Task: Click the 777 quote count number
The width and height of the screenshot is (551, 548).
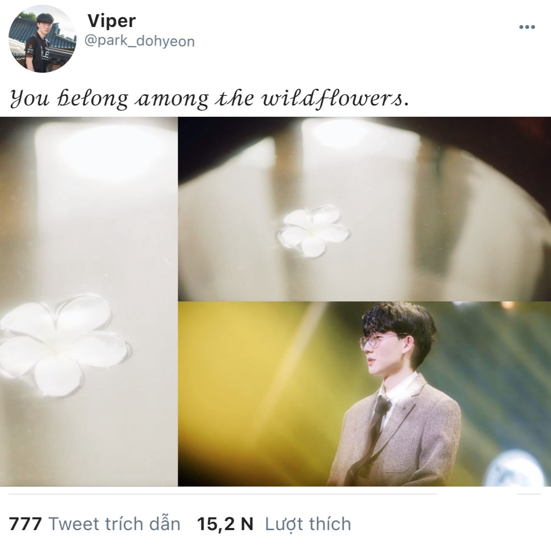Action: click(x=25, y=524)
